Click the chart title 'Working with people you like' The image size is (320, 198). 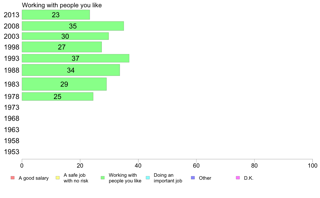click(x=62, y=5)
